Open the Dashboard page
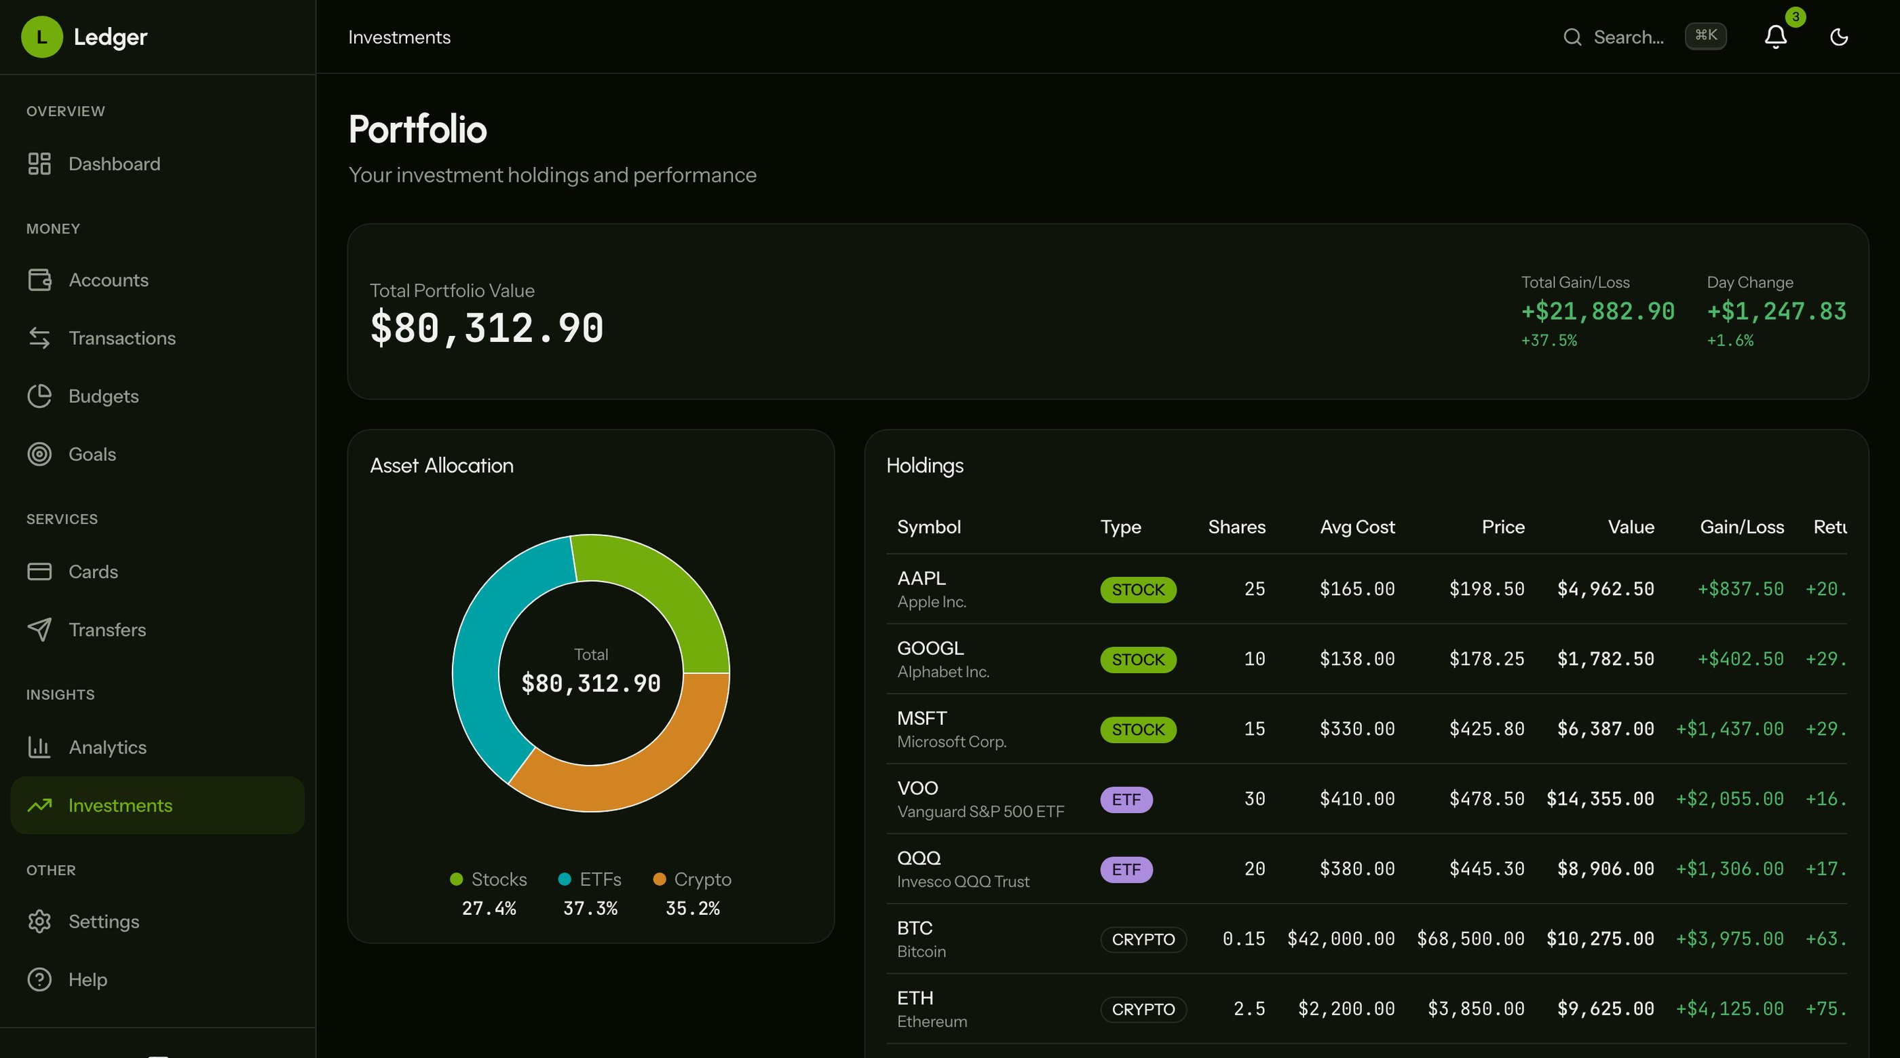The width and height of the screenshot is (1900, 1058). coord(158,164)
